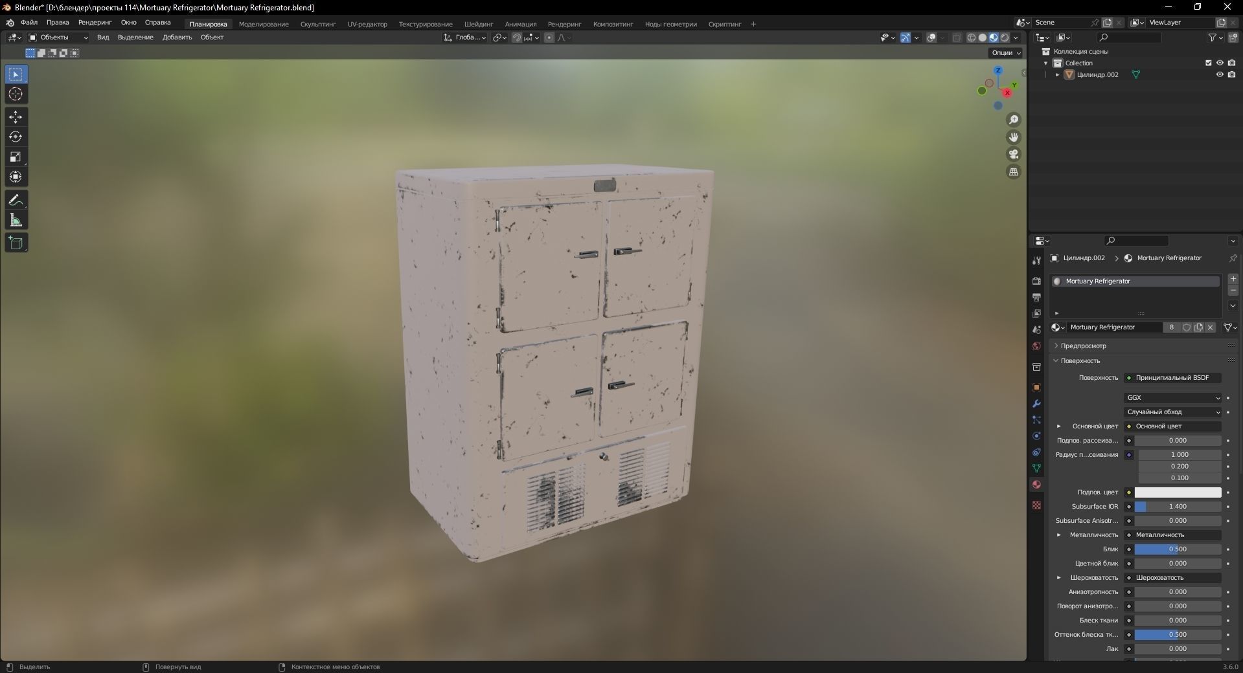This screenshot has height=673, width=1243.
Task: Click the viewport zoom magnifier icon
Action: (x=1014, y=120)
